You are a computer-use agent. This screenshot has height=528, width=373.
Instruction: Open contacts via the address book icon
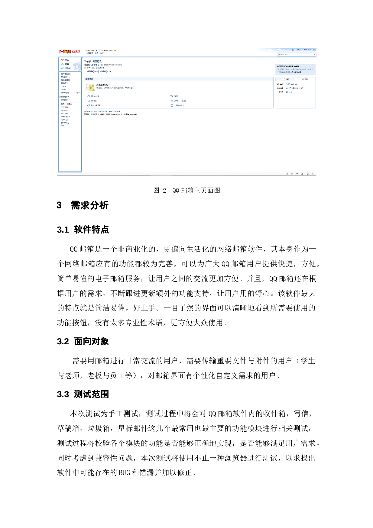click(62, 68)
